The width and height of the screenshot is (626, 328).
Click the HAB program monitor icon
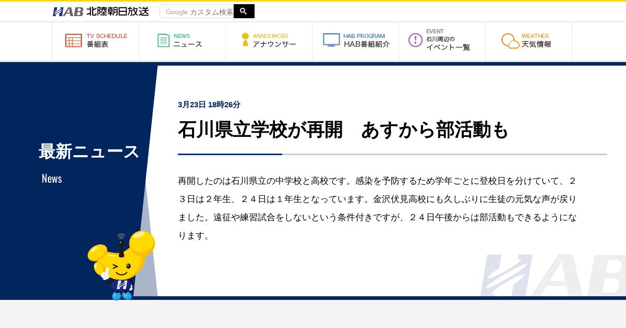click(331, 40)
